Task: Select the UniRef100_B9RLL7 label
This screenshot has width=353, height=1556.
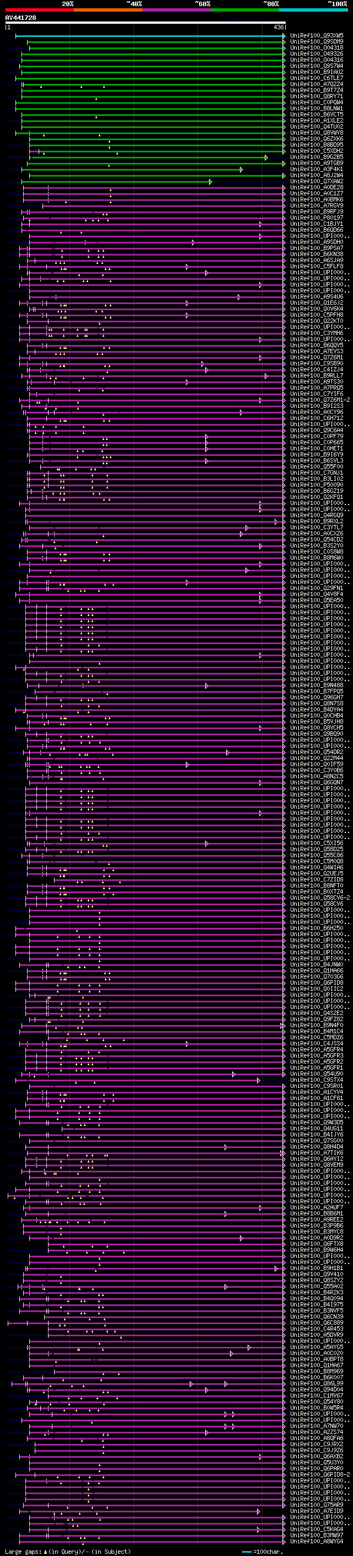Action: pos(317,376)
